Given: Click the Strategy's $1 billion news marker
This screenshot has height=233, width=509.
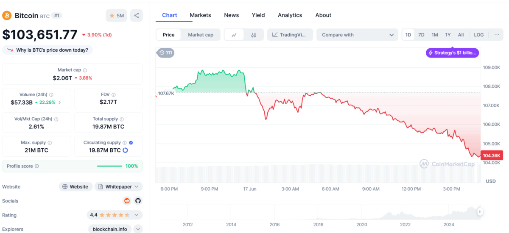Looking at the screenshot, I should pyautogui.click(x=453, y=53).
